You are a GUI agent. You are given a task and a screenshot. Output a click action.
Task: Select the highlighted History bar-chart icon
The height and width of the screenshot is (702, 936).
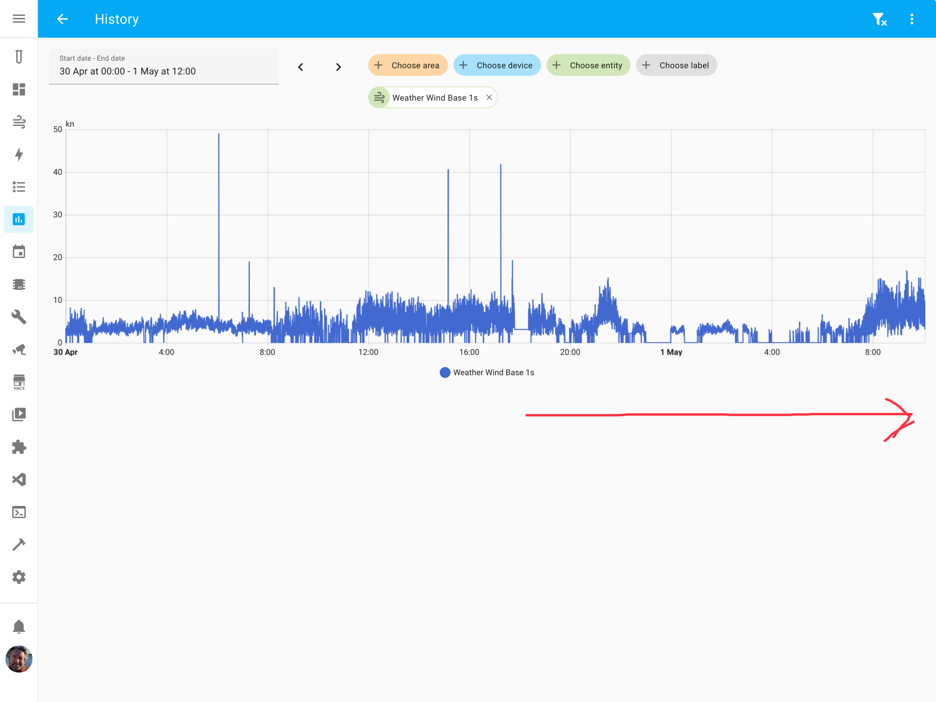click(19, 219)
